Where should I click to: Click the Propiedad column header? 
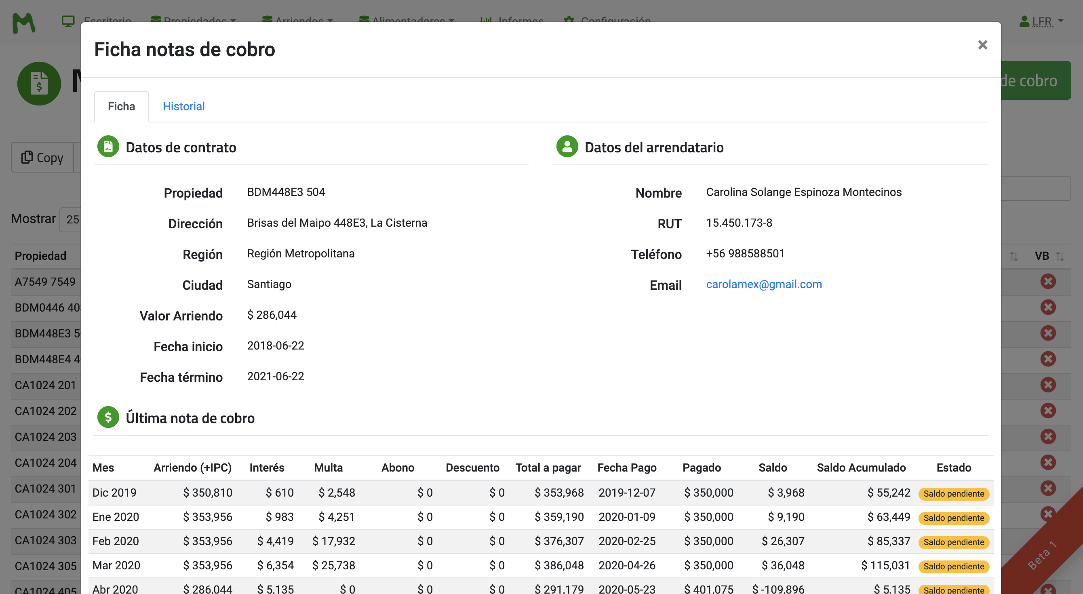[x=41, y=256]
